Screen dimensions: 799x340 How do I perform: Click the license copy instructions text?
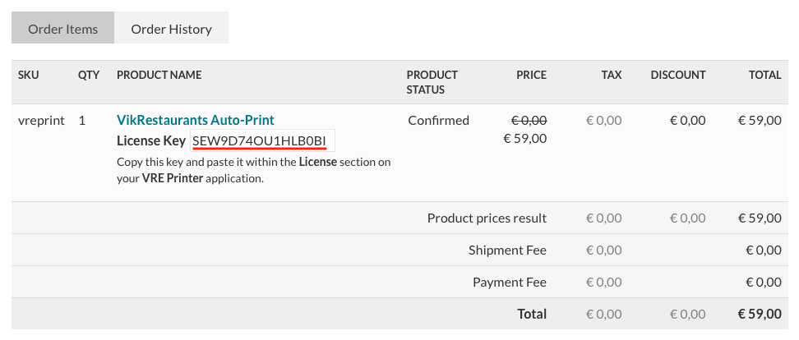pos(253,170)
